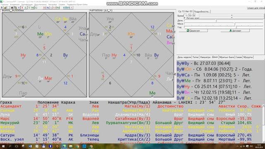Screen dimensions: 265x149
Task: Open the Ректификация menu
Action: 27,5
